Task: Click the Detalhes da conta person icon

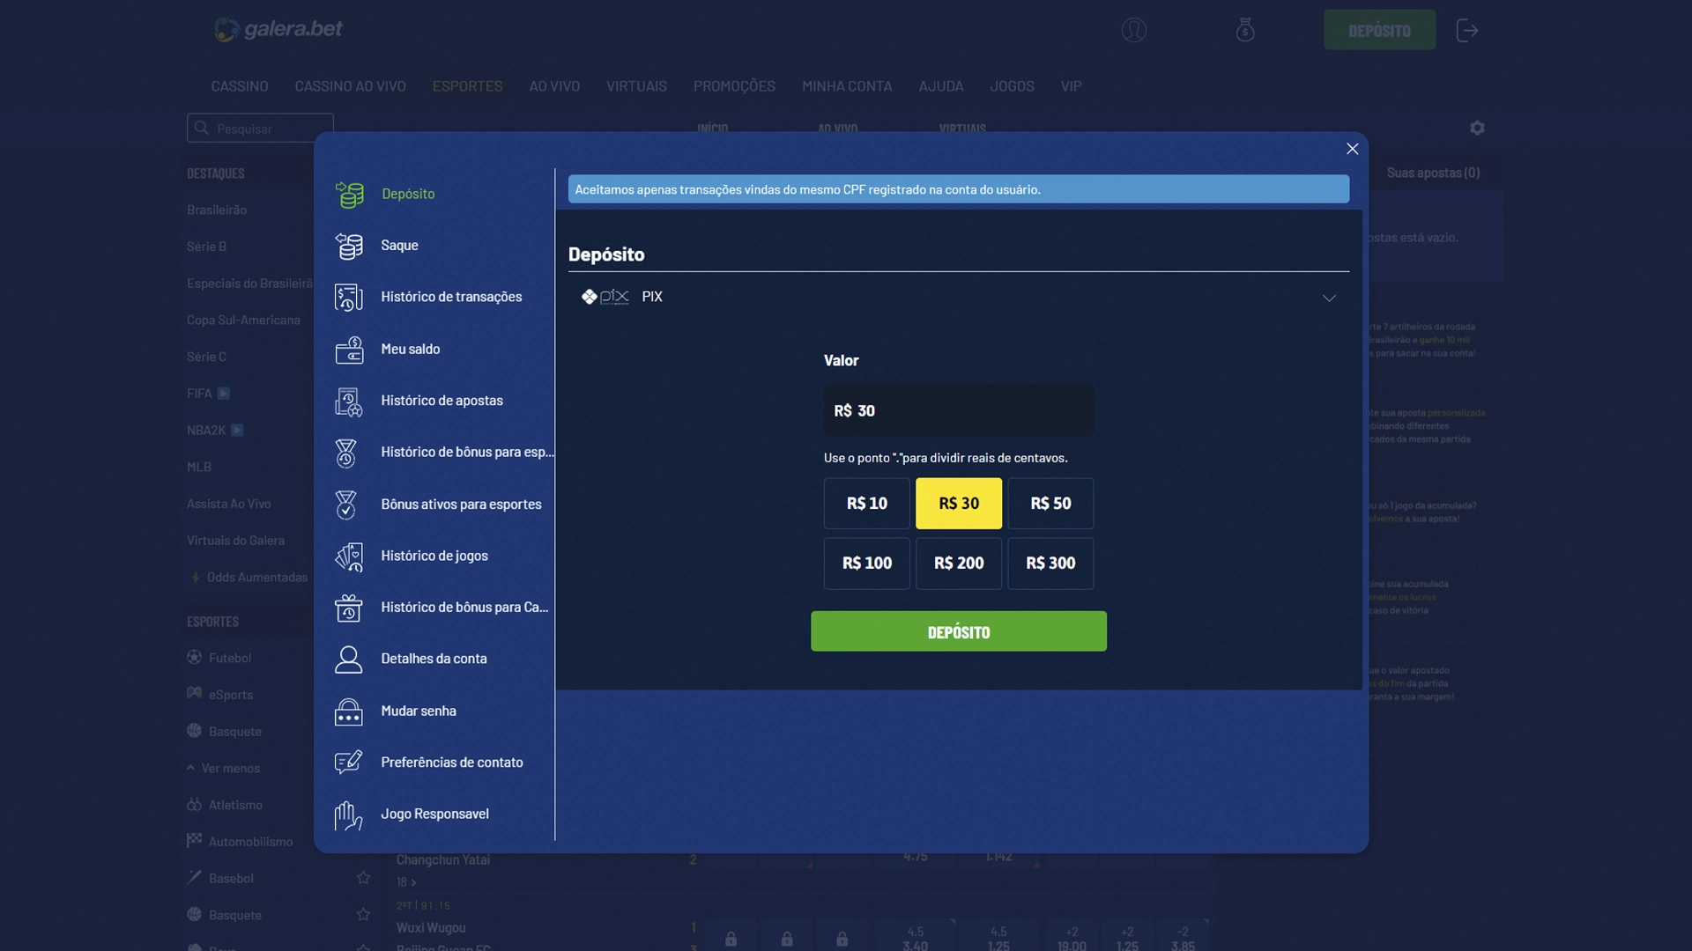Action: (x=349, y=660)
